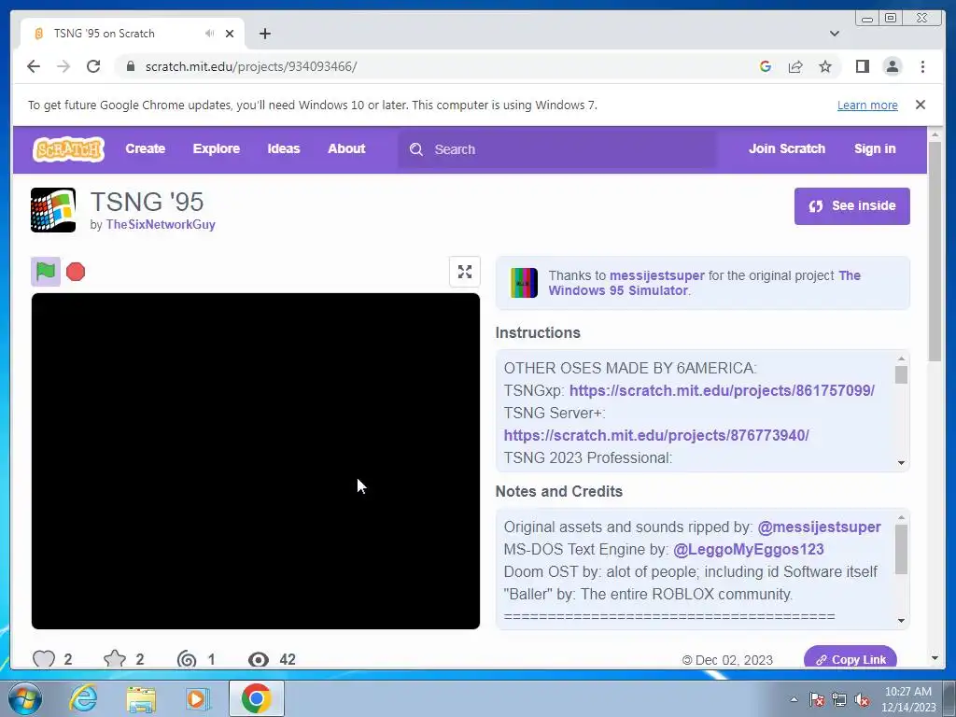Viewport: 956px width, 717px height.
Task: Go back using browser back arrow
Action: tap(34, 66)
